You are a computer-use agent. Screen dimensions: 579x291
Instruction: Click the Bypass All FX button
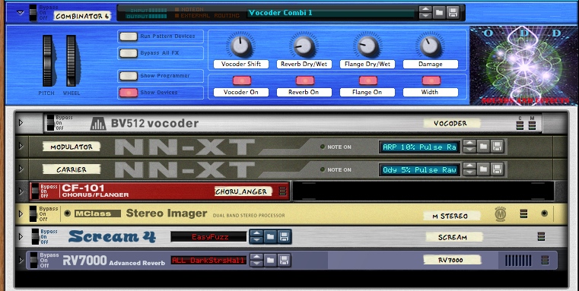(128, 53)
